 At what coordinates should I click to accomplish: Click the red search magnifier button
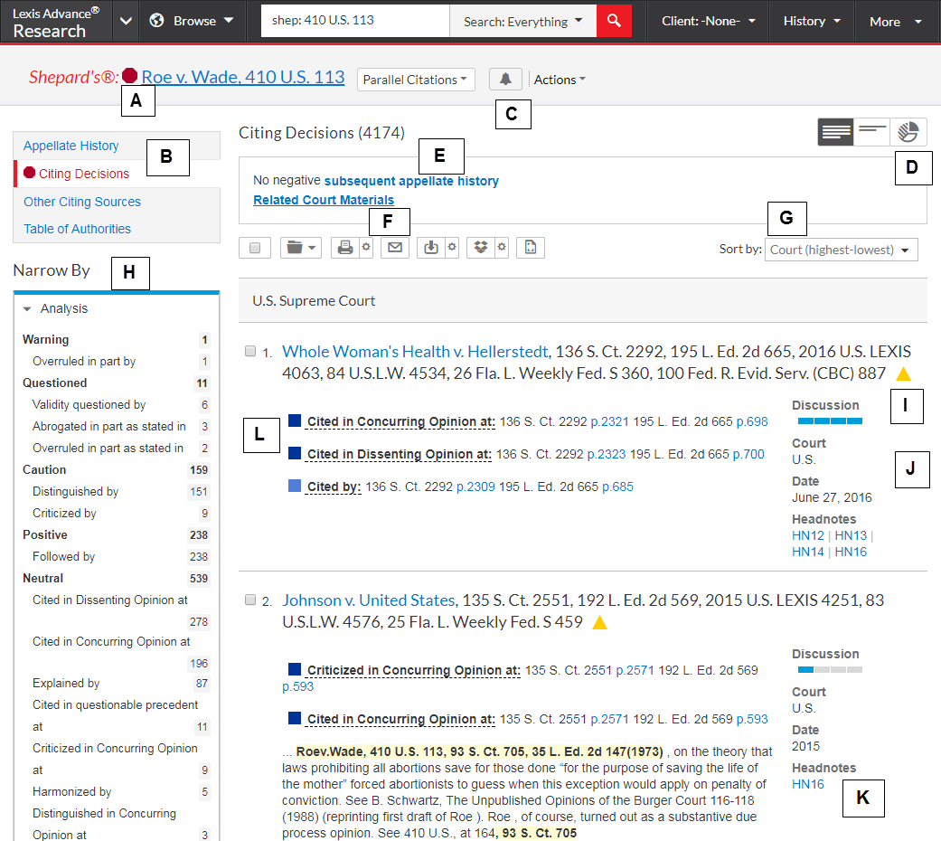614,21
